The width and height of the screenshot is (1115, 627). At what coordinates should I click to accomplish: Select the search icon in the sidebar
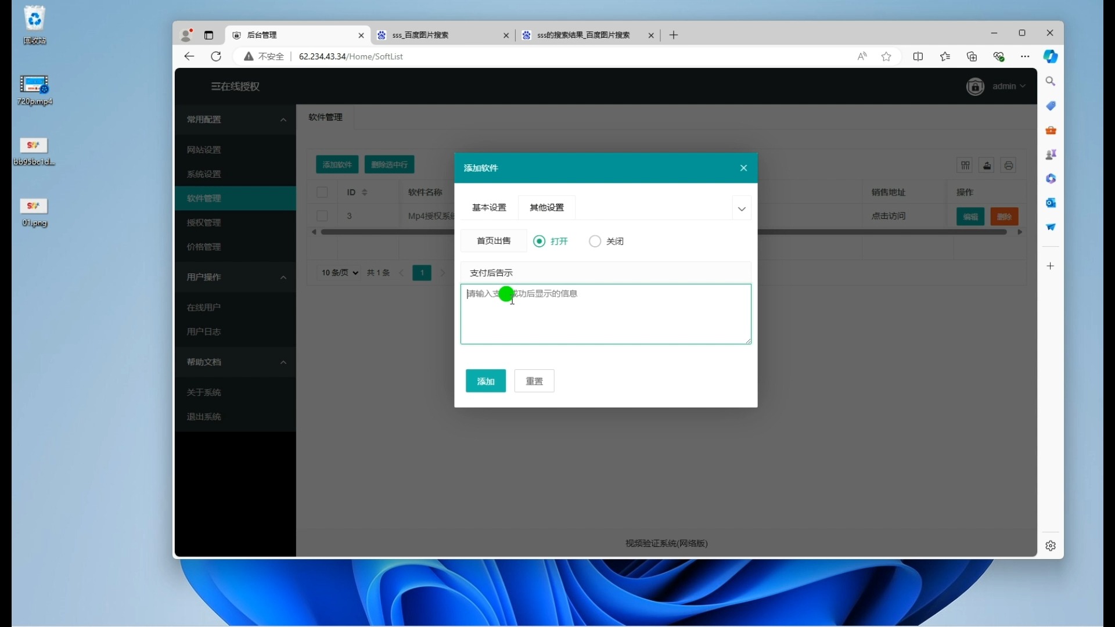click(1051, 81)
